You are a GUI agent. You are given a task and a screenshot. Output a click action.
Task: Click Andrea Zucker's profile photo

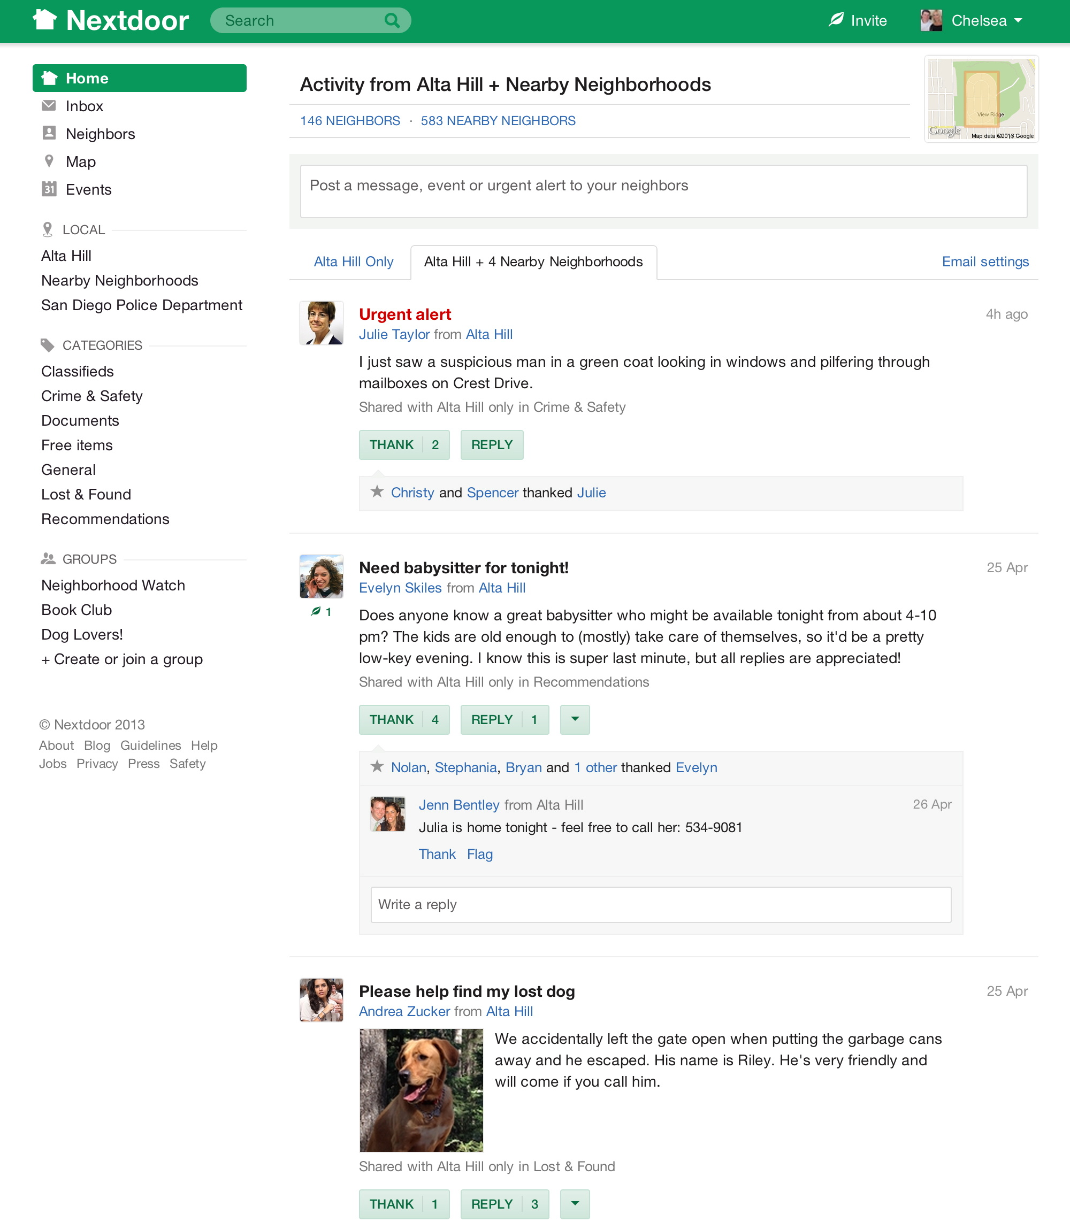click(321, 1000)
